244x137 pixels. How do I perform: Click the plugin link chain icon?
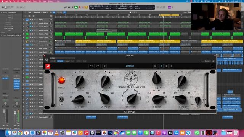[213, 61]
